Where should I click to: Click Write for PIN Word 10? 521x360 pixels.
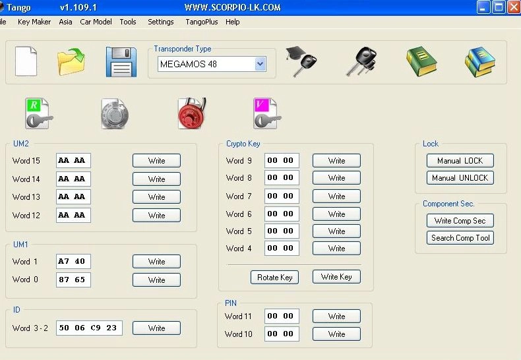click(x=336, y=334)
